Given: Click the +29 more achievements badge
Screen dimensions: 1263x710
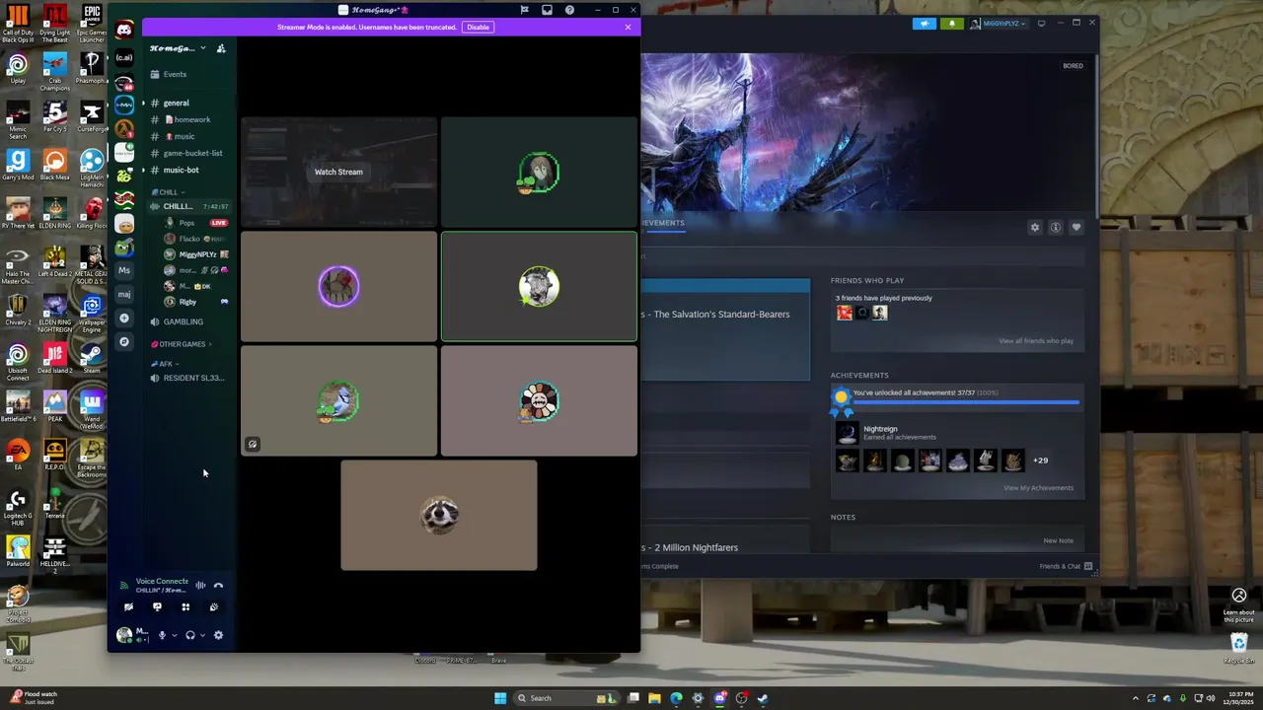Looking at the screenshot, I should coord(1040,461).
